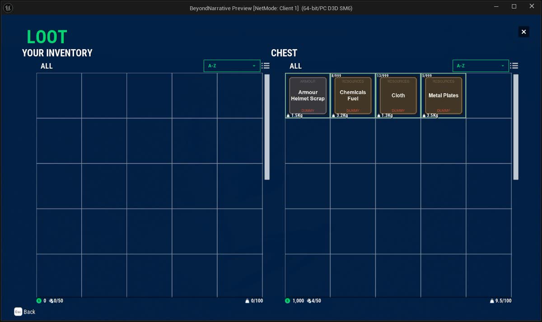Click chest slots icon showing 4/50
The height and width of the screenshot is (322, 542).
pyautogui.click(x=308, y=301)
